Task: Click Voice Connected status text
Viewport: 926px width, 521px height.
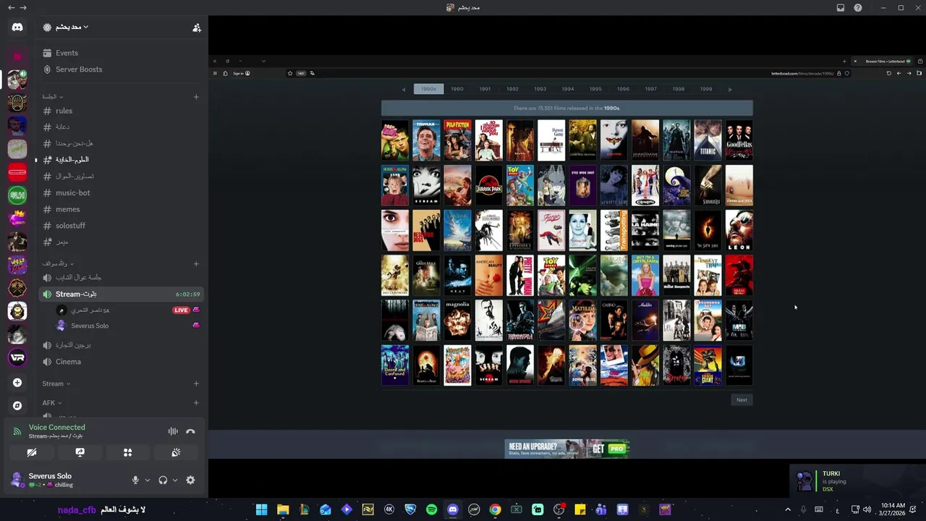Action: (56, 428)
